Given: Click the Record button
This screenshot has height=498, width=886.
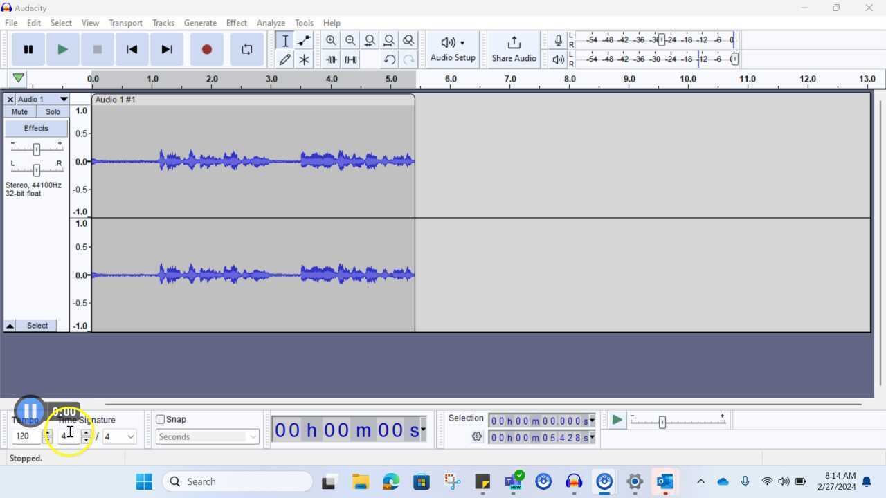Looking at the screenshot, I should click(206, 49).
